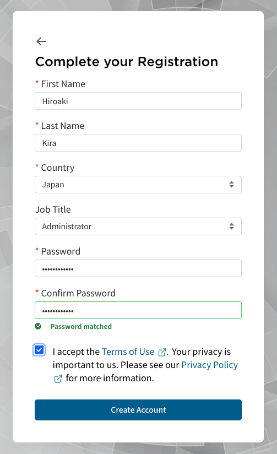Click the green Password matched checkmark icon

(x=38, y=326)
